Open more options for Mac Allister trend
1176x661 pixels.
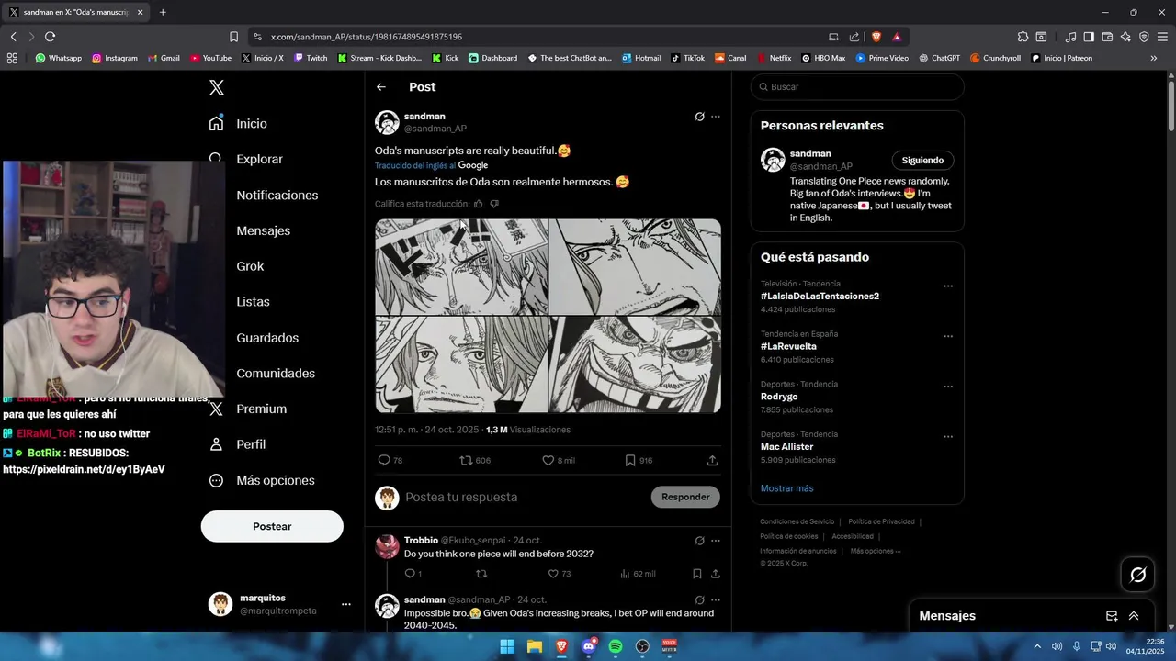pos(948,437)
